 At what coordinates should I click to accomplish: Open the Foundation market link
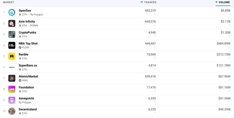pyautogui.click(x=26, y=87)
